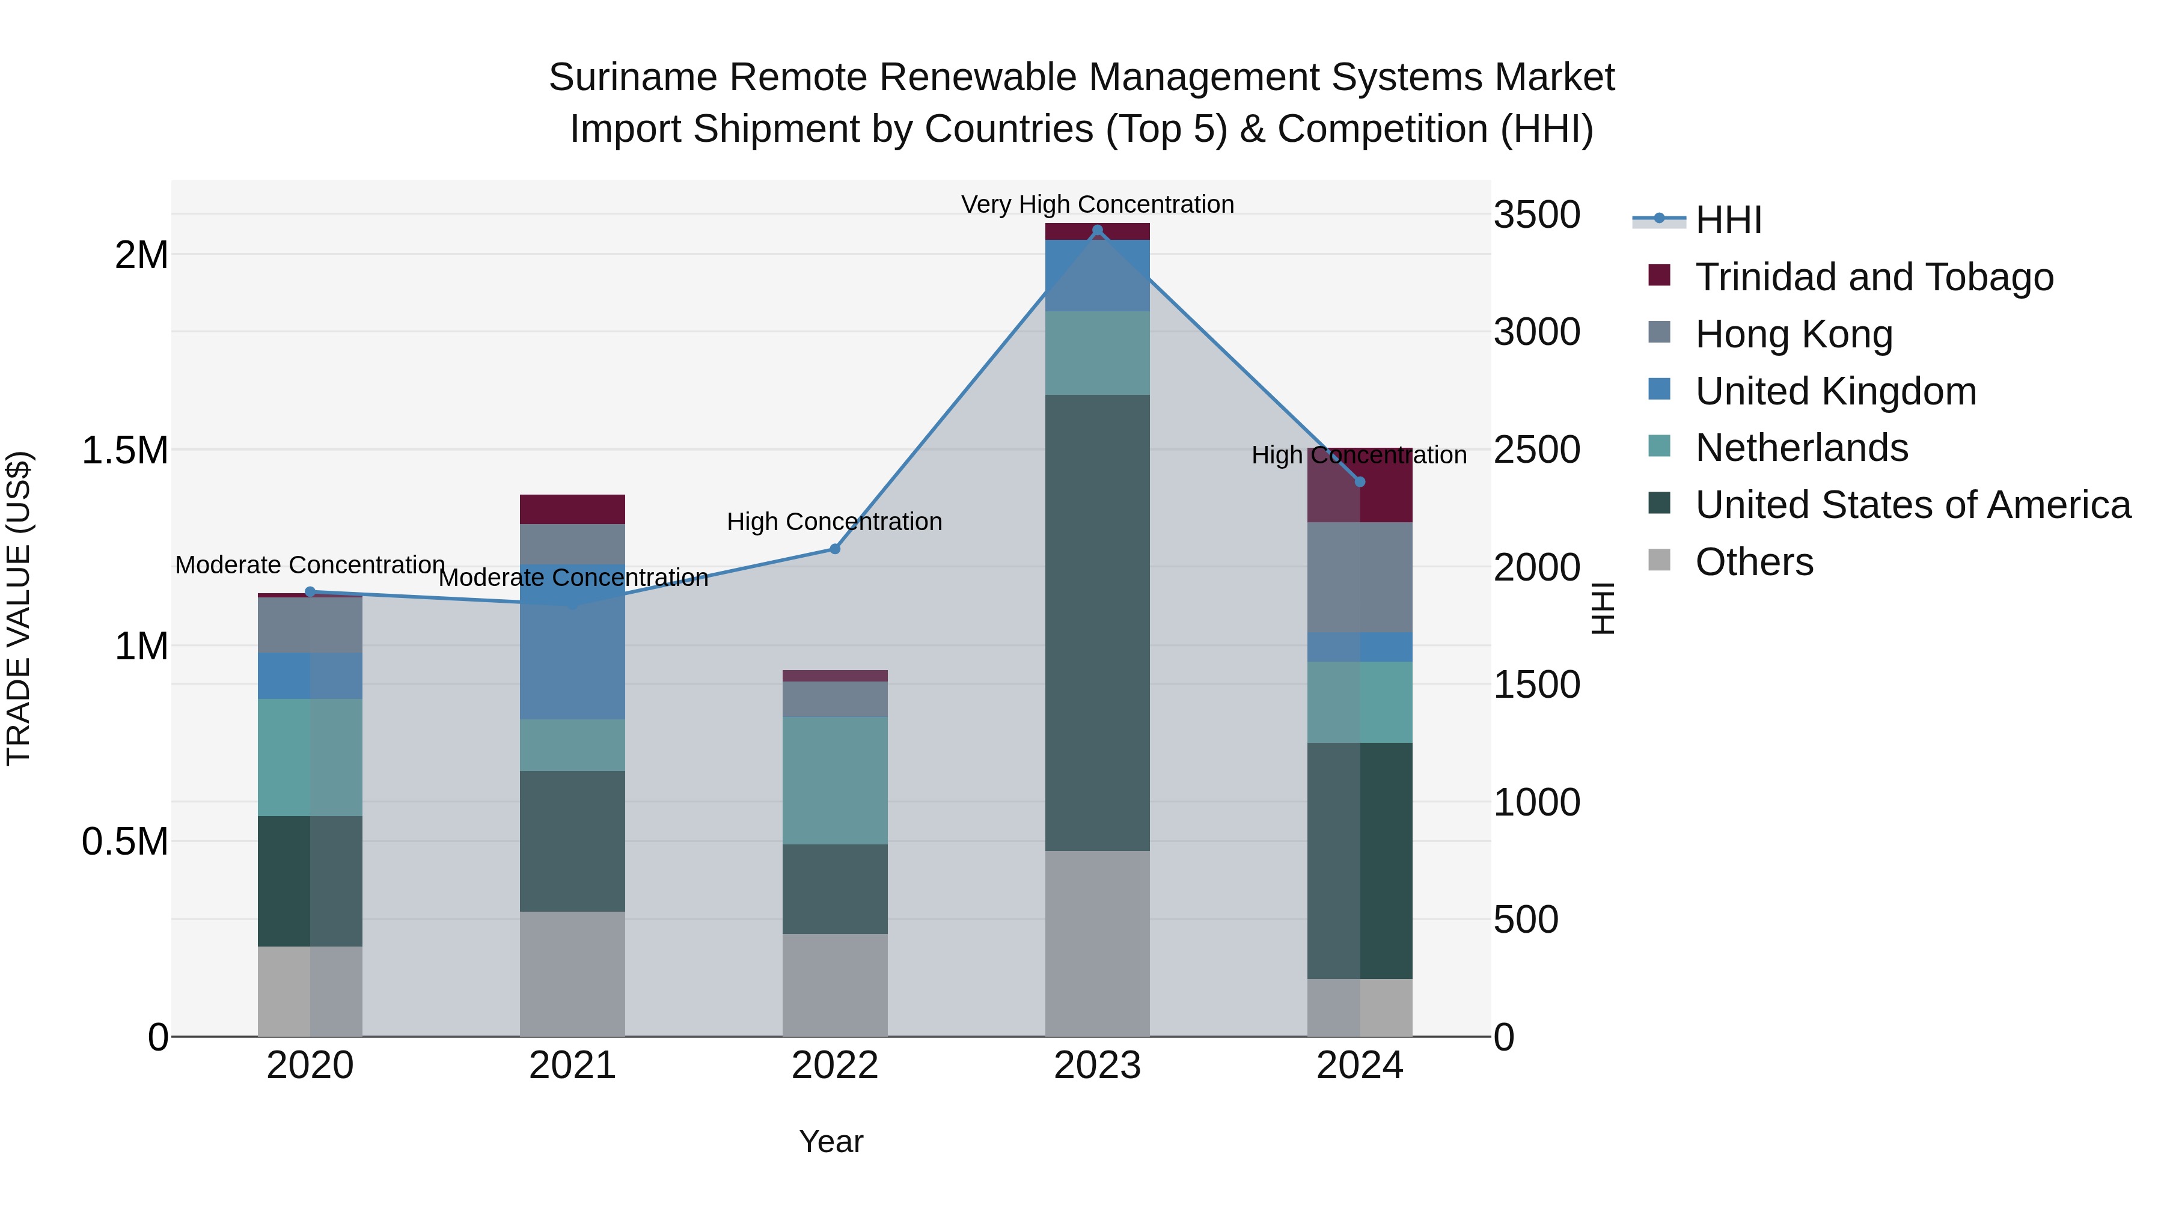Click the 'High Concentration' label above 2024
Screen dimensions: 2164x1217
[1359, 455]
